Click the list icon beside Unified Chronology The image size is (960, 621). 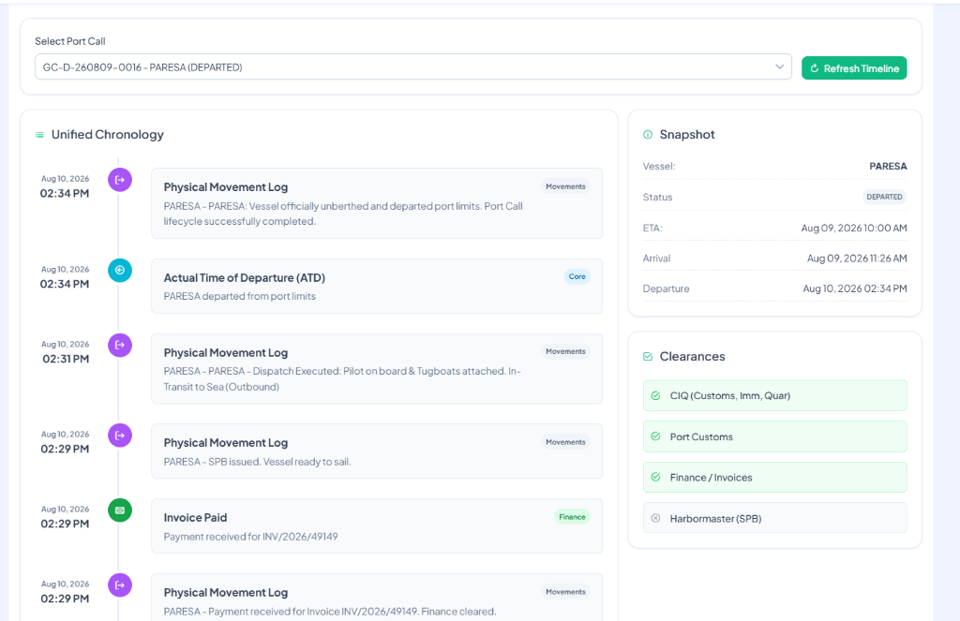[39, 135]
